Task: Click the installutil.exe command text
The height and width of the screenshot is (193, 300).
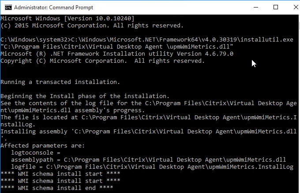Action: (182, 40)
